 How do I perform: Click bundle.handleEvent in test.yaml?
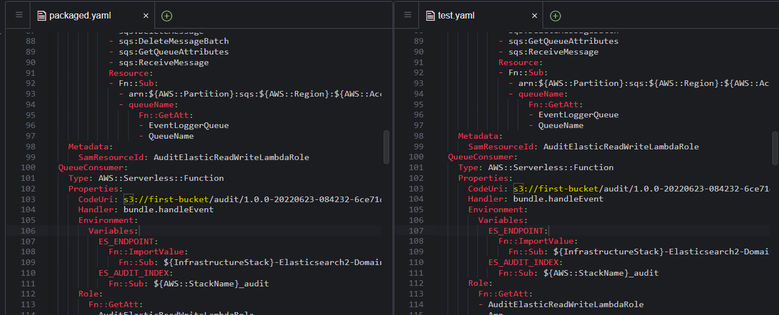pyautogui.click(x=558, y=199)
